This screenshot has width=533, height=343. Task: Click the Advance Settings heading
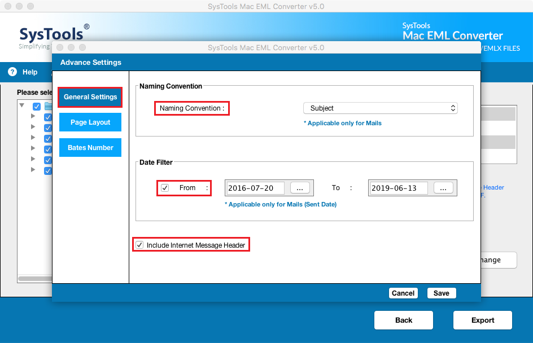tap(91, 63)
